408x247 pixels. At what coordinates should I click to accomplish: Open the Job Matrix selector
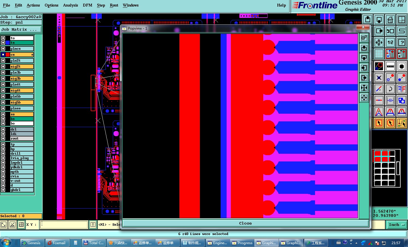pyautogui.click(x=21, y=30)
